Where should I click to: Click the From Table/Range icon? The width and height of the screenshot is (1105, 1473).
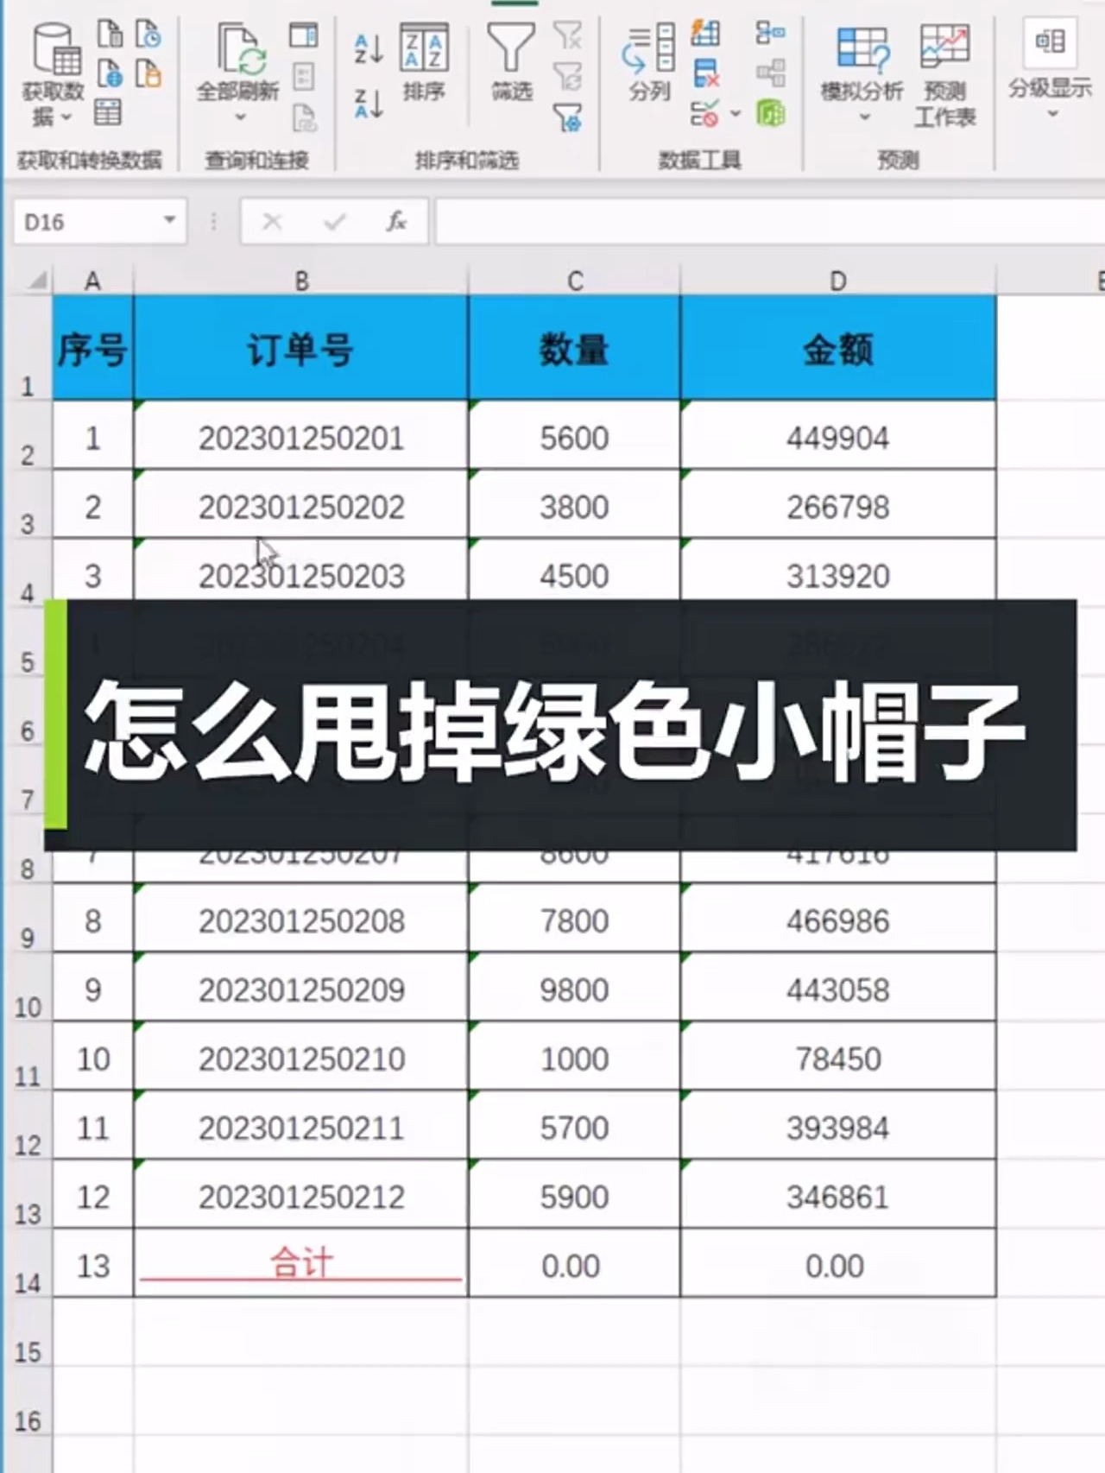pyautogui.click(x=108, y=112)
